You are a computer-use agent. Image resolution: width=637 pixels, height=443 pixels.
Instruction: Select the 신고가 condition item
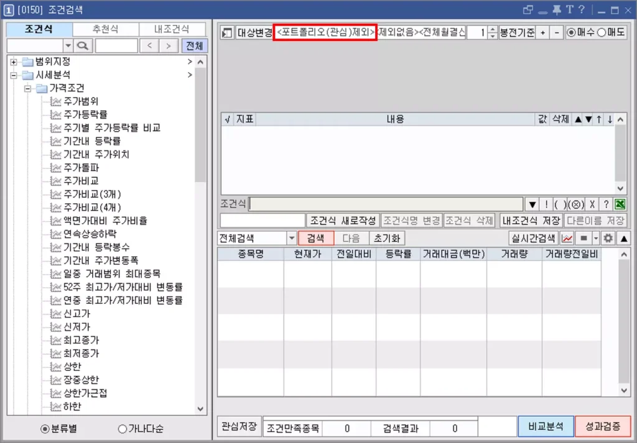click(x=77, y=314)
